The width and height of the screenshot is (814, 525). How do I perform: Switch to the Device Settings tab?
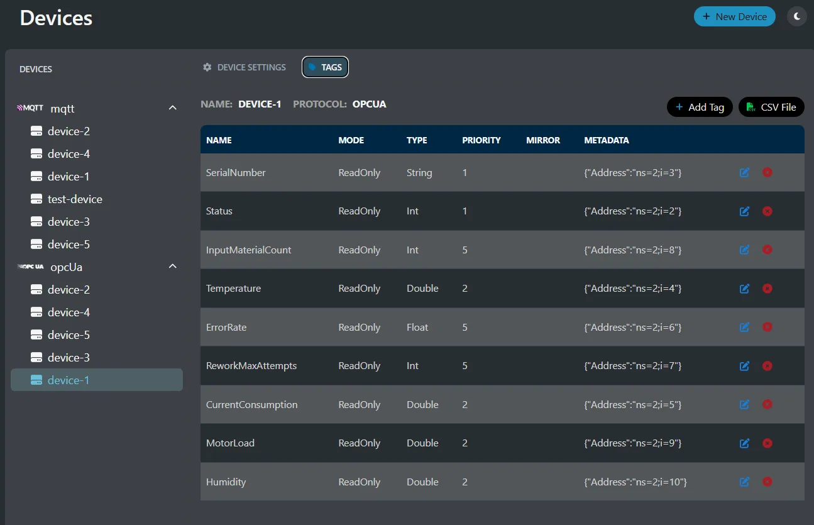244,67
